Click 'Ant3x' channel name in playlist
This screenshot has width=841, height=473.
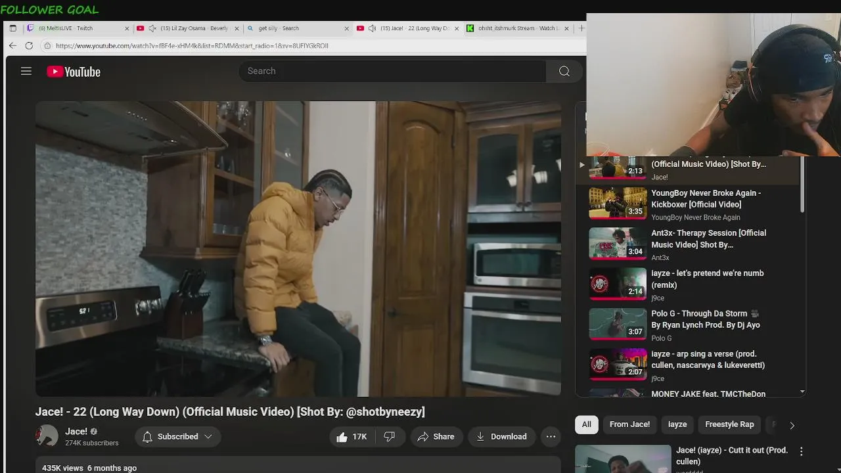tap(660, 258)
